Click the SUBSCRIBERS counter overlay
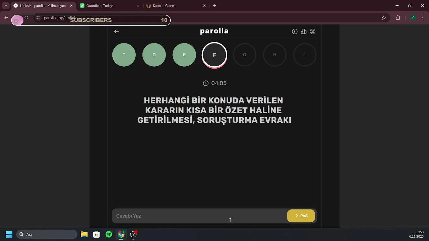Viewport: 429px width, 241px height. tap(91, 20)
